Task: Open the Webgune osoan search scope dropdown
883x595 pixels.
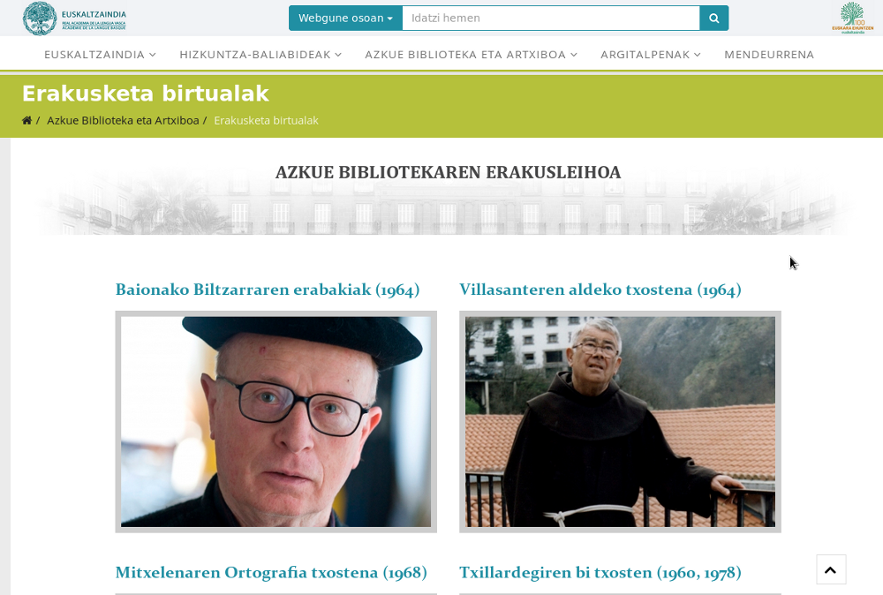Action: 345,18
